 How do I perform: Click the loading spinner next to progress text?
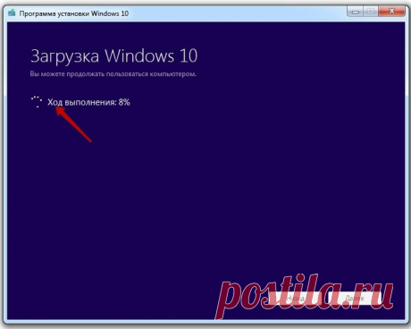coord(37,102)
